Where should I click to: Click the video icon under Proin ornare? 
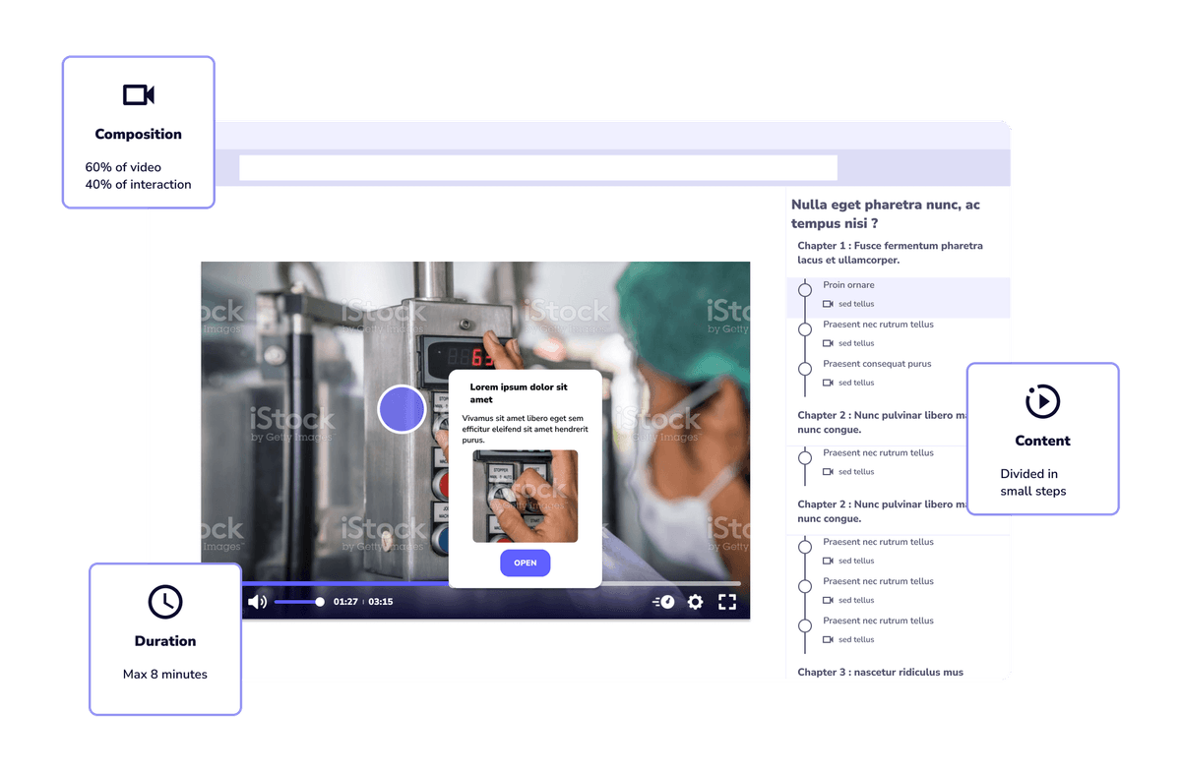pyautogui.click(x=828, y=304)
